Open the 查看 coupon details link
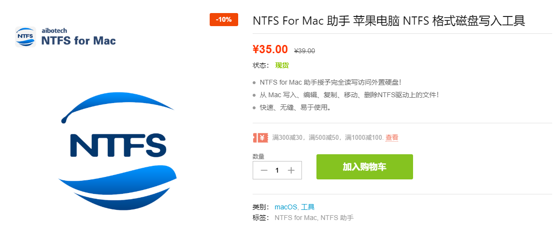The height and width of the screenshot is (235, 558). pyautogui.click(x=392, y=137)
